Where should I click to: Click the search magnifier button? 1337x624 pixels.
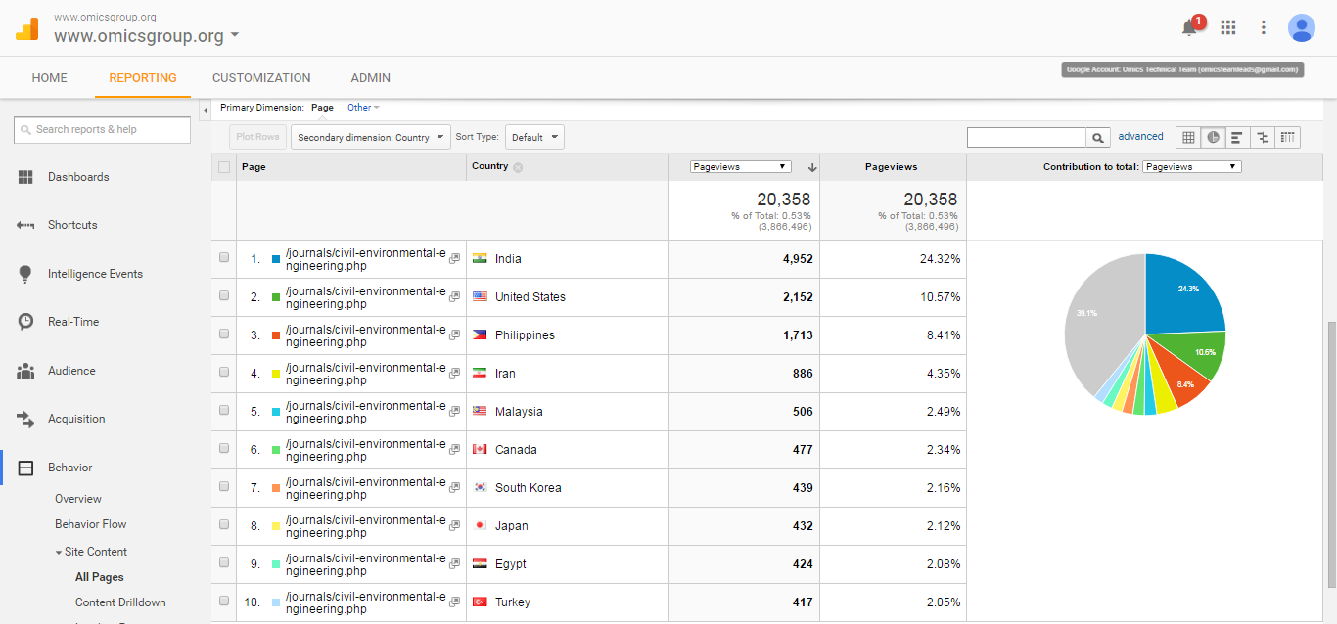point(1098,138)
